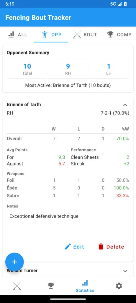Image resolution: width=136 pixels, height=303 pixels.
Task: Collapse the Brienne of Tarth card chevron
Action: pos(125,105)
